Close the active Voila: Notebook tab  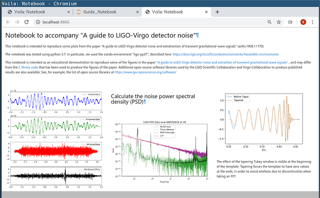(x=206, y=12)
